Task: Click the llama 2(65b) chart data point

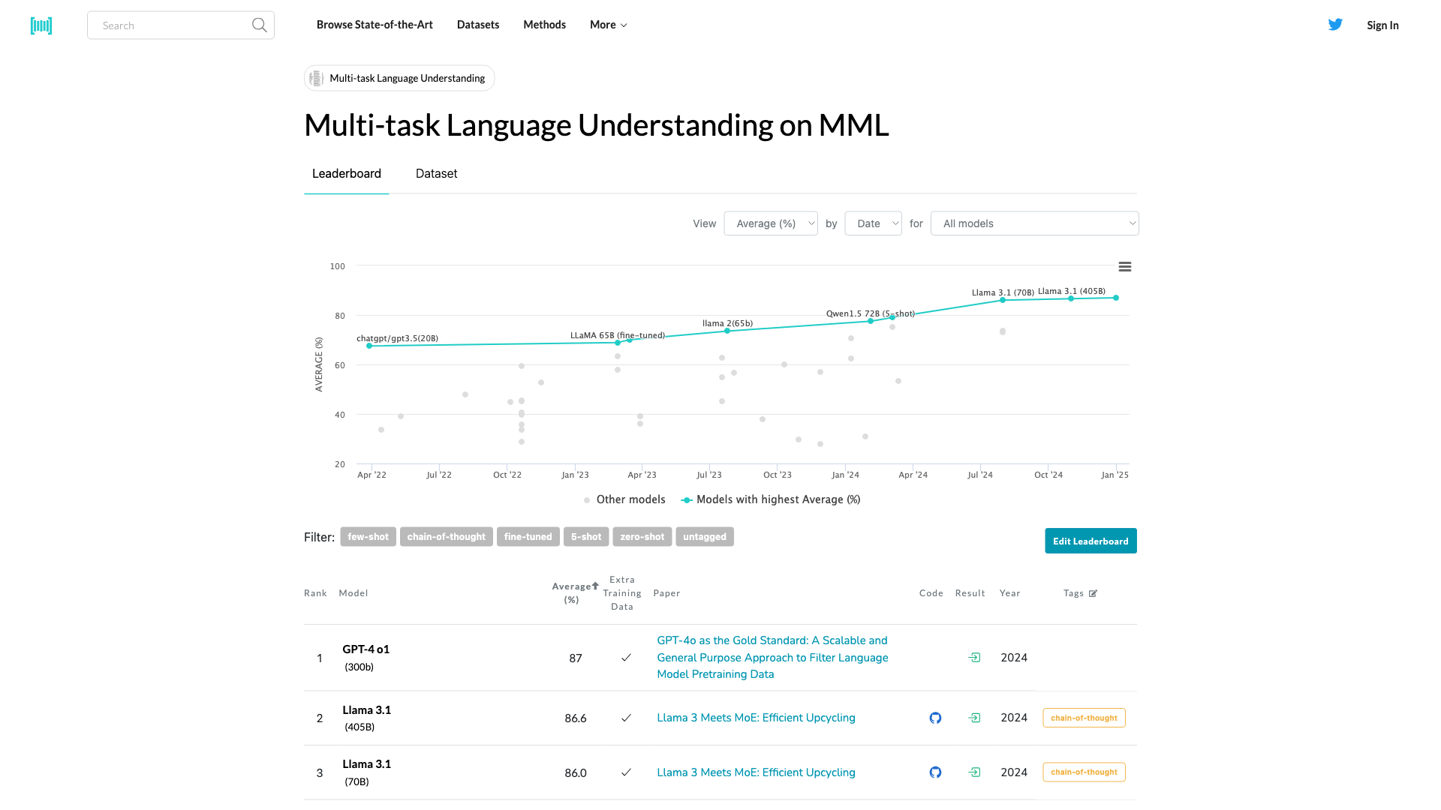Action: [x=727, y=331]
